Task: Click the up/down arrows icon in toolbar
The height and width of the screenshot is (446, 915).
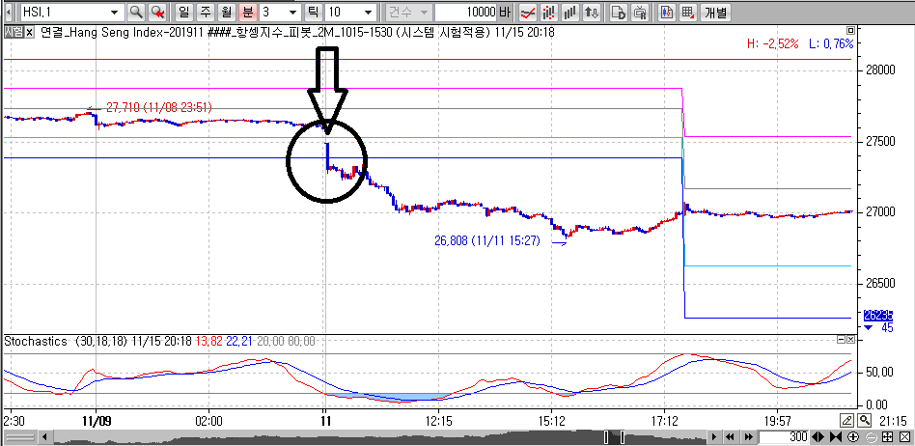Action: tap(591, 13)
